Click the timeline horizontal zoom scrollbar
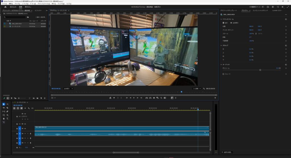The image size is (291, 158). 126,152
